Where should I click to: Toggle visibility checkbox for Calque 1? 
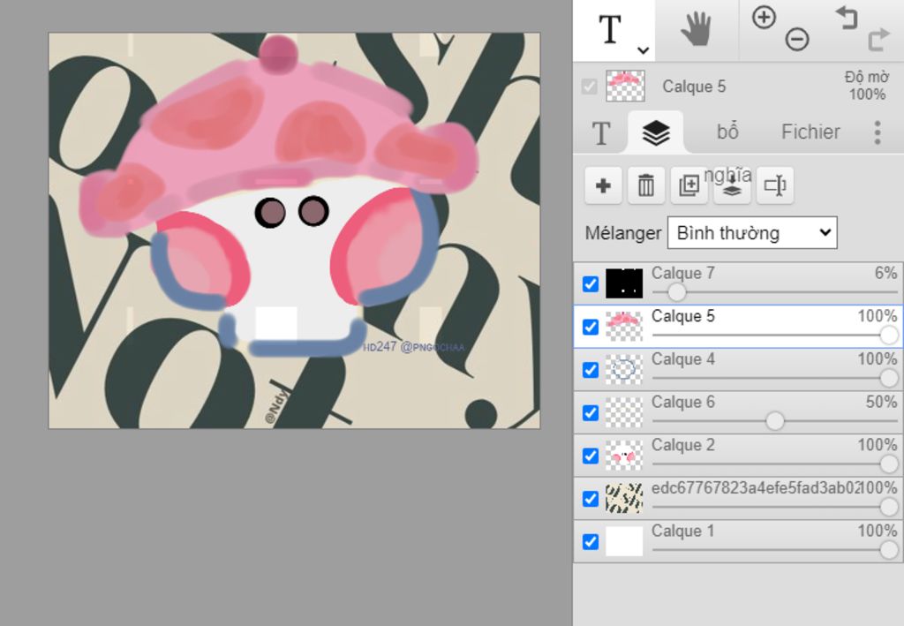[x=591, y=541]
